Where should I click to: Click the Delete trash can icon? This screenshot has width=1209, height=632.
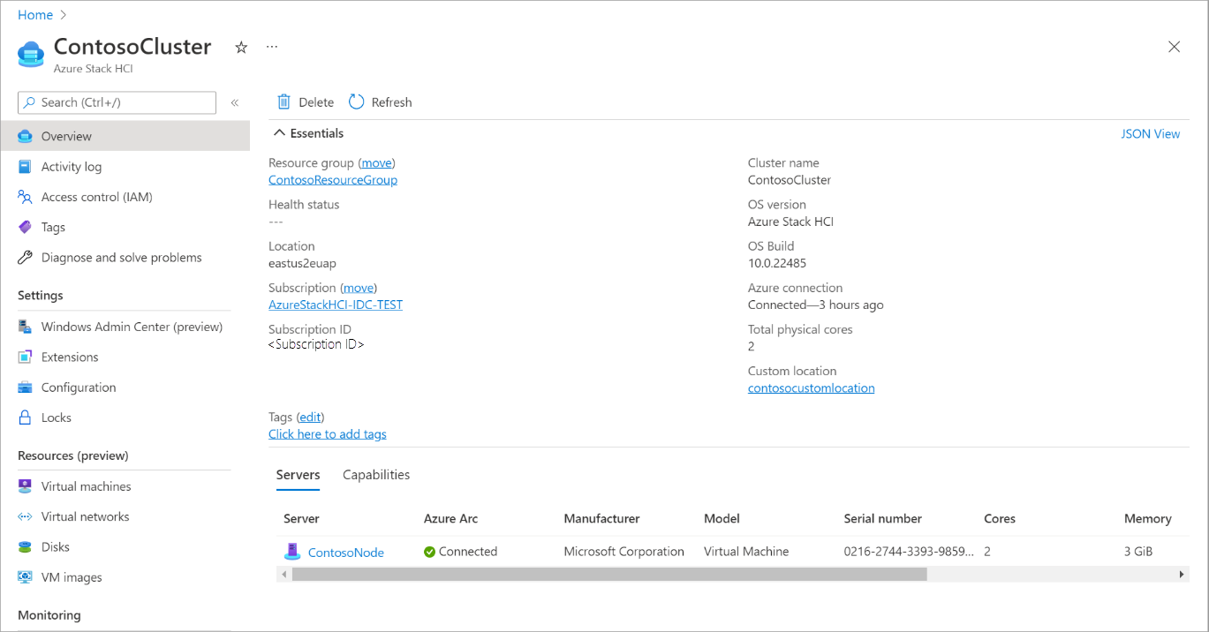284,102
